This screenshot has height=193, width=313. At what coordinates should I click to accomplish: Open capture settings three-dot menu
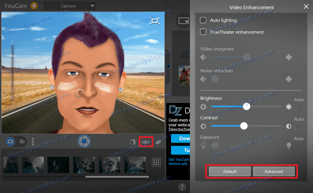point(33,142)
